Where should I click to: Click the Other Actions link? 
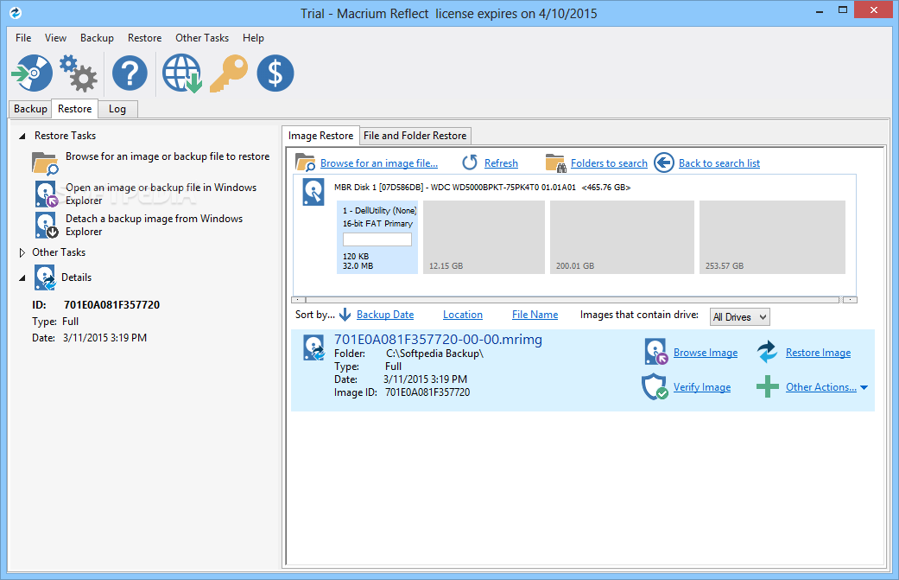tap(821, 386)
